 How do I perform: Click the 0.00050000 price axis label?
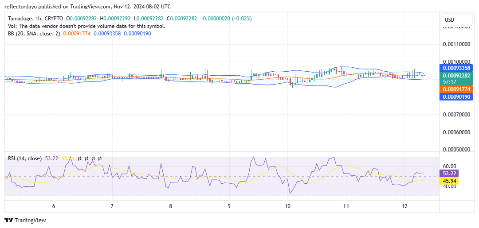coord(456,150)
